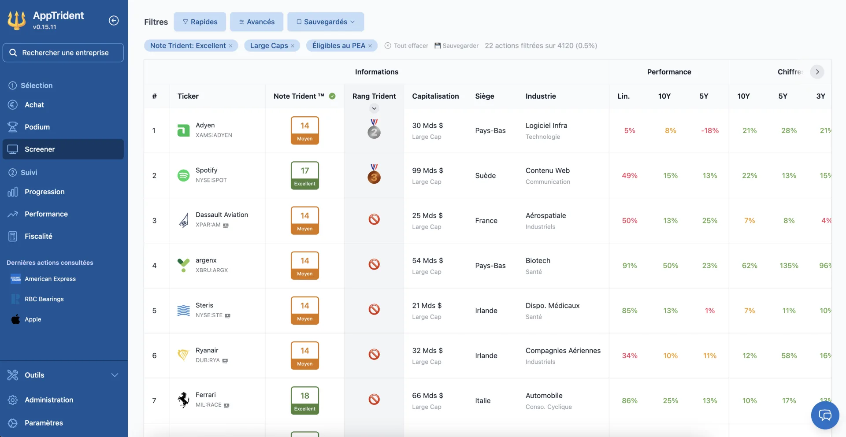Click the Achat euro icon
The image size is (846, 437).
click(13, 105)
